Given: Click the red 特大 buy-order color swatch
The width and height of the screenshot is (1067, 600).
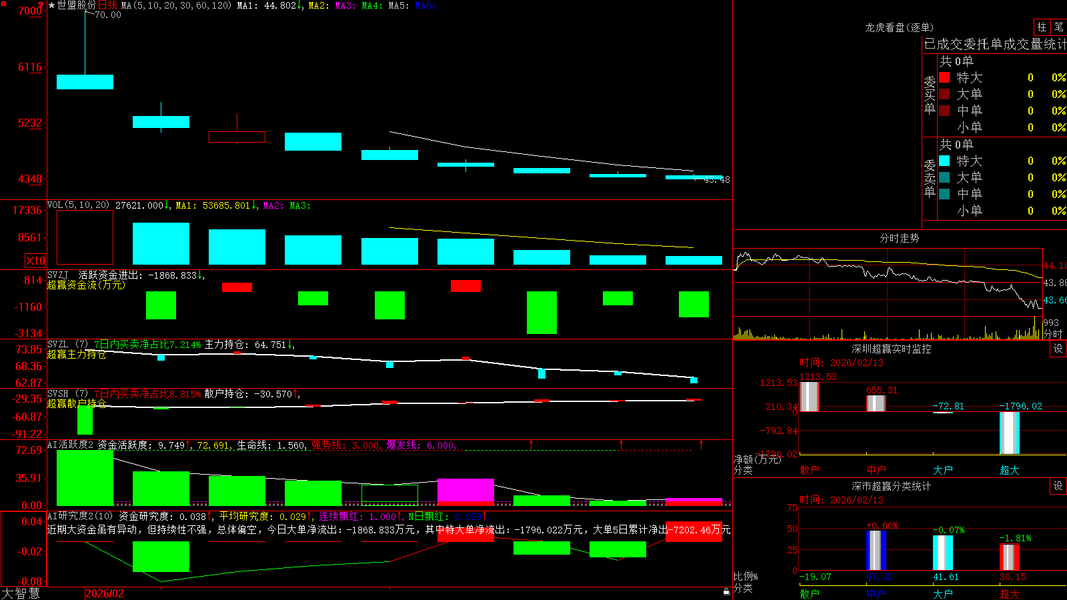Looking at the screenshot, I should 944,77.
